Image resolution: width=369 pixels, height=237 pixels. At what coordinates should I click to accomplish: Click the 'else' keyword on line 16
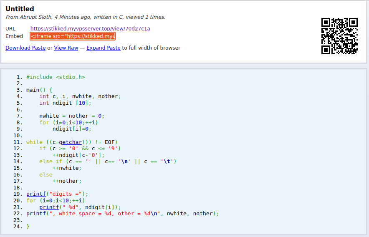click(46, 175)
